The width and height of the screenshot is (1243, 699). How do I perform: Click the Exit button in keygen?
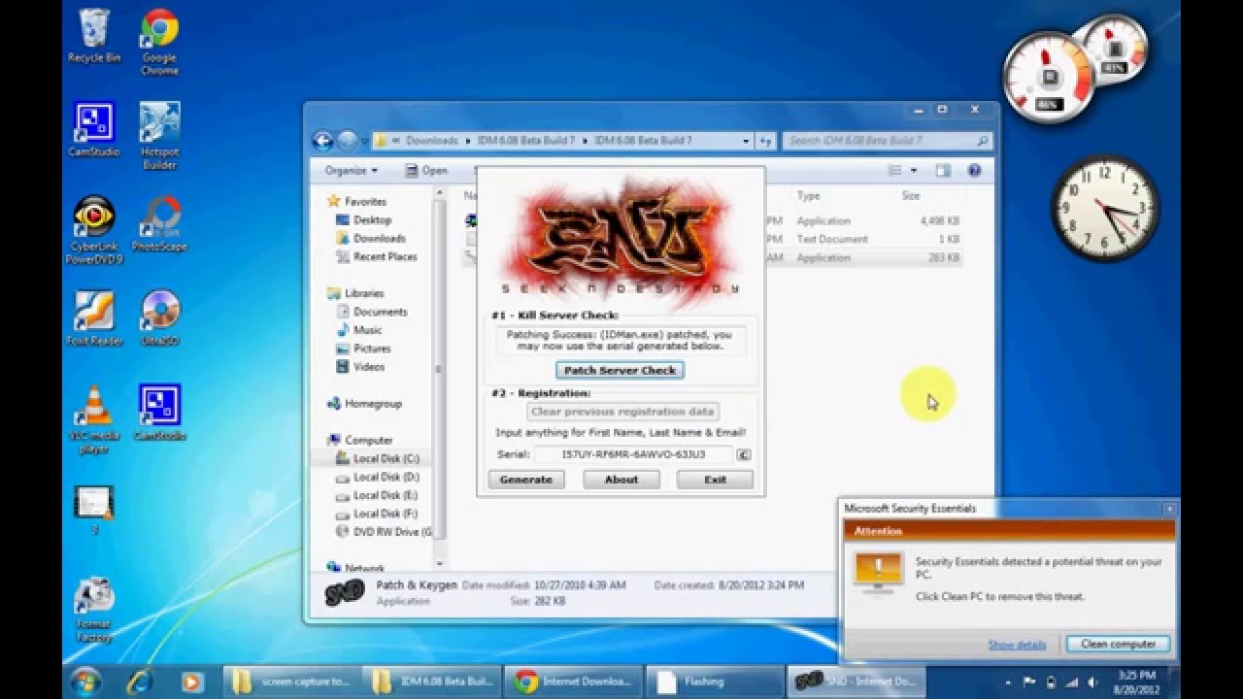715,480
